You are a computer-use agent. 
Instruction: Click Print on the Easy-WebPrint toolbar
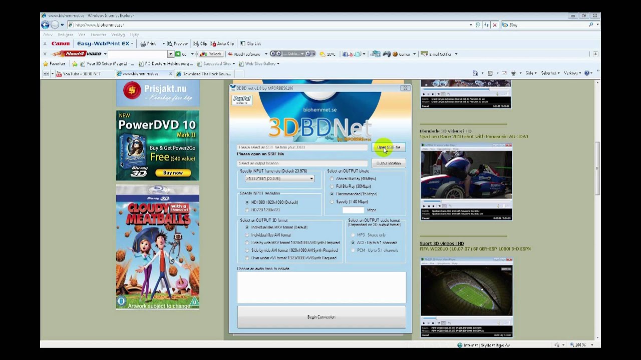tap(148, 43)
